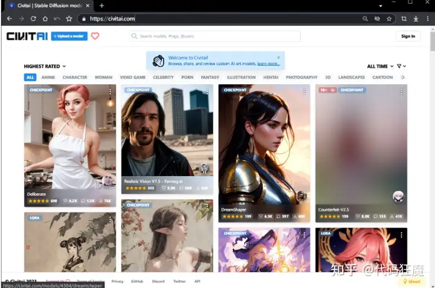The width and height of the screenshot is (435, 288).
Task: Click into the Search models field
Action: coord(214,36)
